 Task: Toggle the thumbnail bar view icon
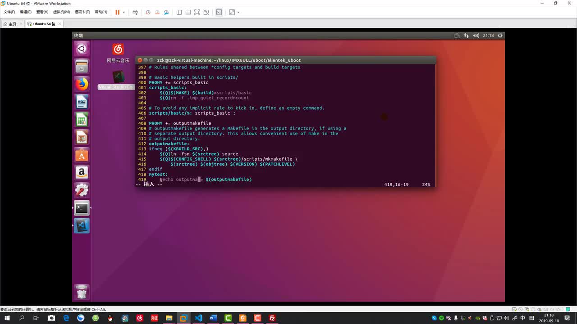coord(188,12)
